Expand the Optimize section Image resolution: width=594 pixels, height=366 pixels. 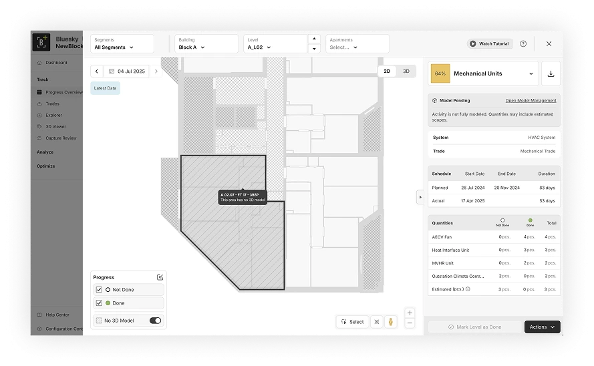point(46,166)
